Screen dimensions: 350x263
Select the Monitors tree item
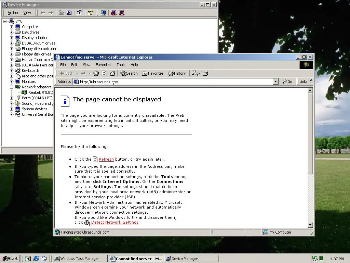point(29,82)
